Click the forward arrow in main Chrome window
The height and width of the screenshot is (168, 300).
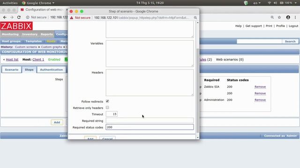12,17
